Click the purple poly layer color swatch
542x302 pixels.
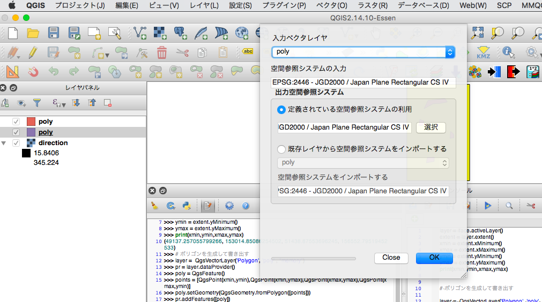click(x=31, y=132)
